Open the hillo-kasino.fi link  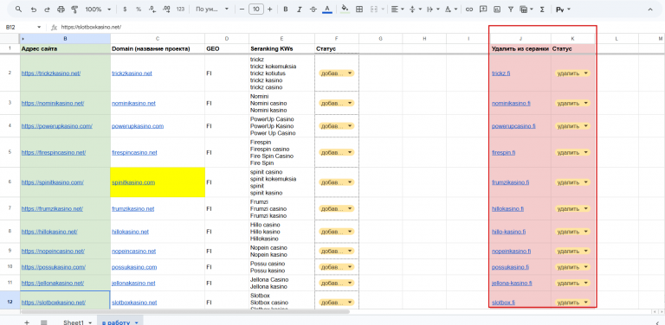509,232
